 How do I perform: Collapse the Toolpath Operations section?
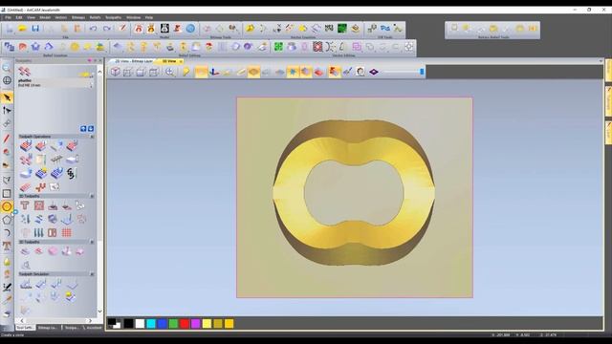(x=92, y=137)
